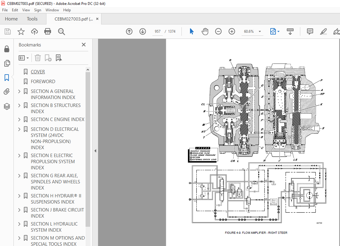Click the Read mode keyboard icon
The image size is (340, 246).
[290, 31]
